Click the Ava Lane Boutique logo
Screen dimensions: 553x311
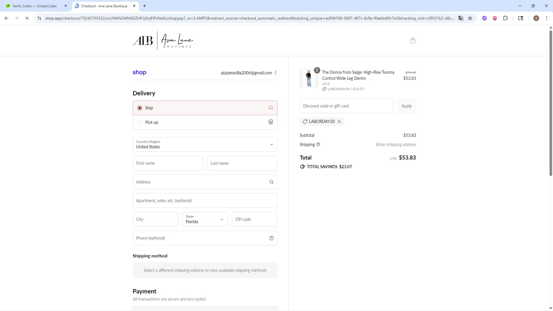click(163, 40)
